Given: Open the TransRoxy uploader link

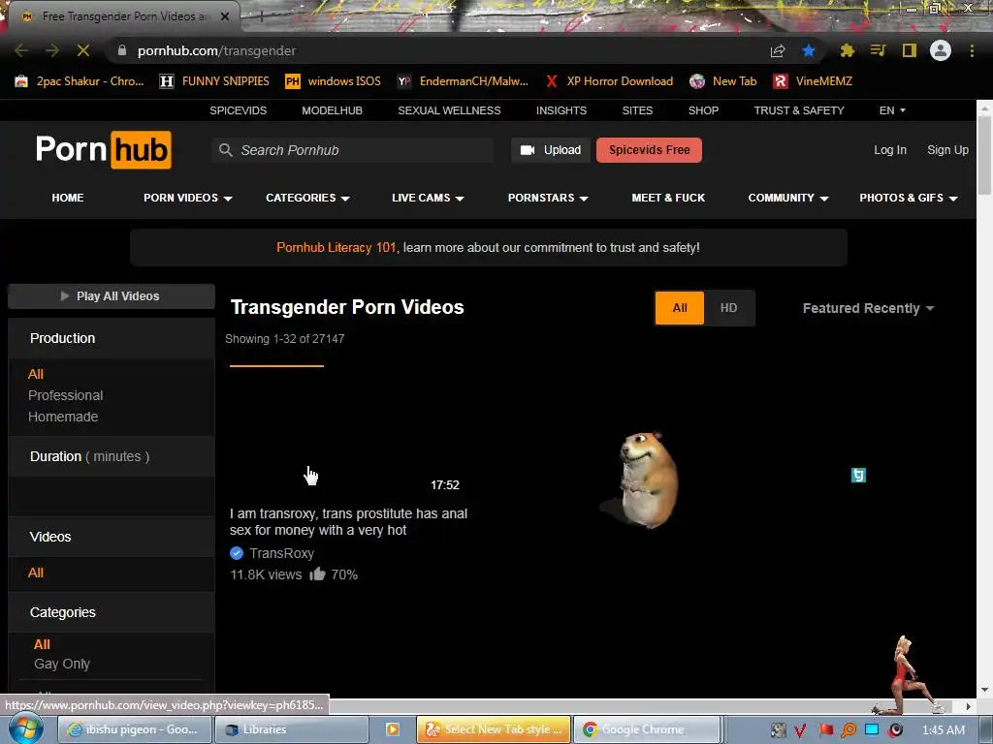Looking at the screenshot, I should pyautogui.click(x=282, y=553).
